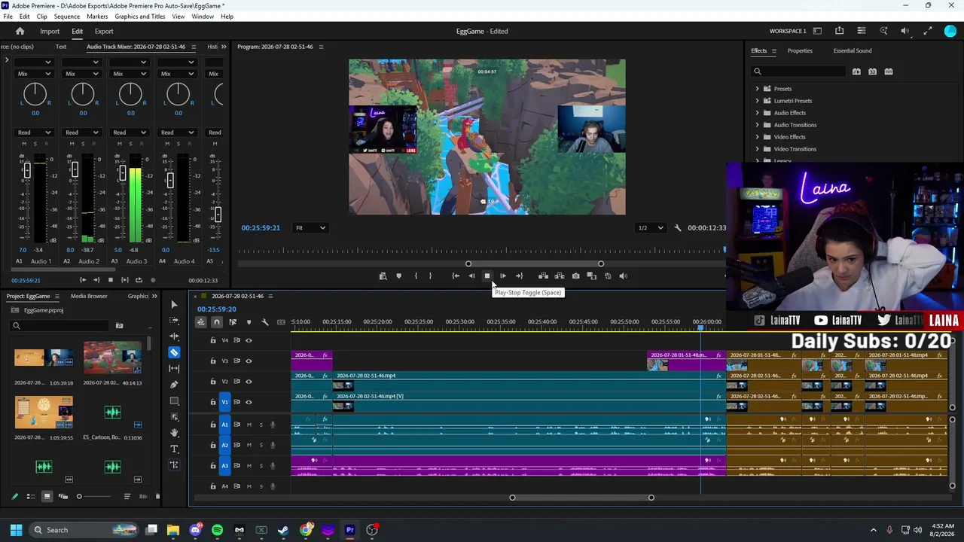Add a marker in the timeline
964x542 pixels.
point(249,322)
